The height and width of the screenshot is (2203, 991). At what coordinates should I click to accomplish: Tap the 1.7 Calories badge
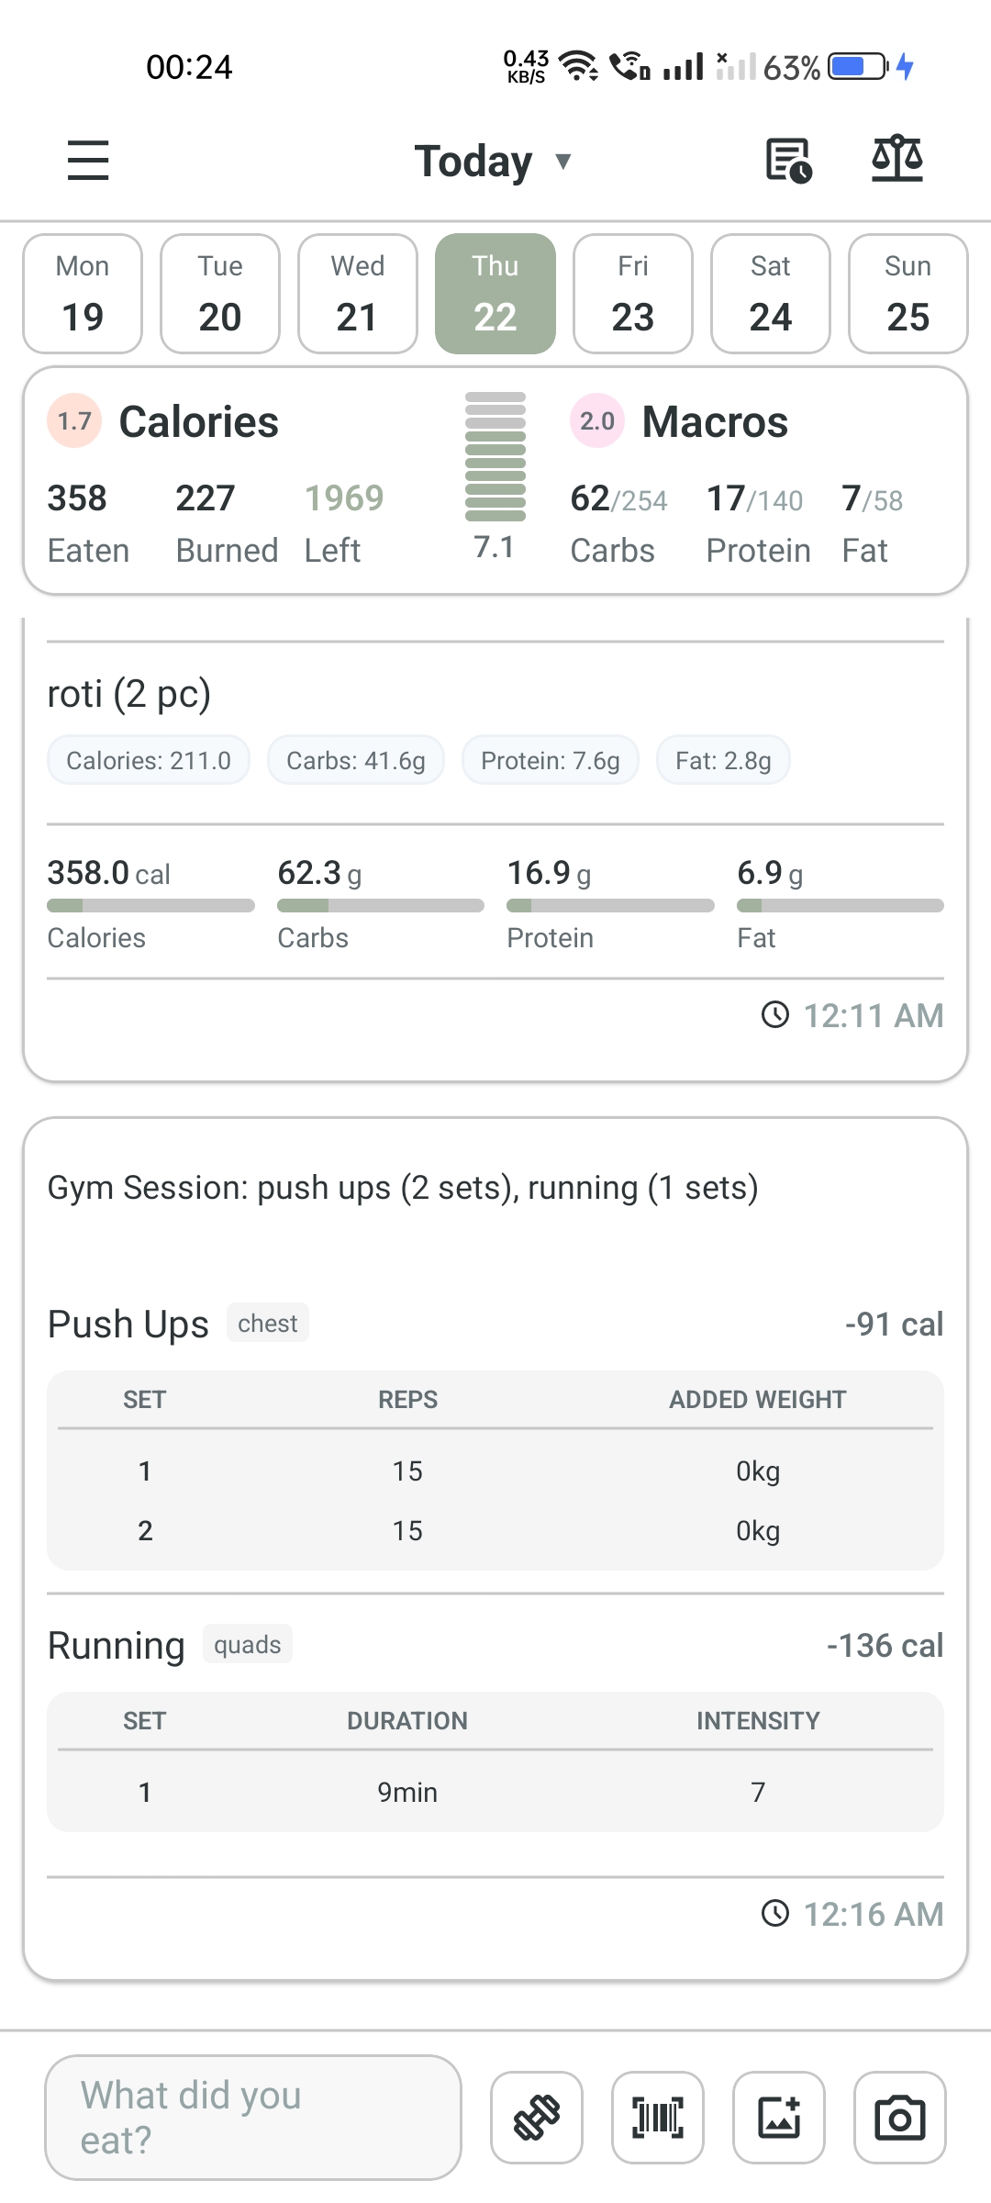[x=73, y=421]
